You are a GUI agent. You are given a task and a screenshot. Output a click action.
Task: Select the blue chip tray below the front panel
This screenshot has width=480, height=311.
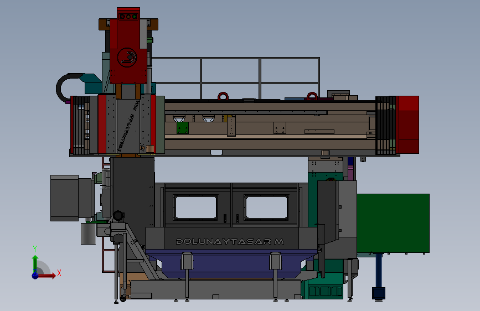pos(231,263)
